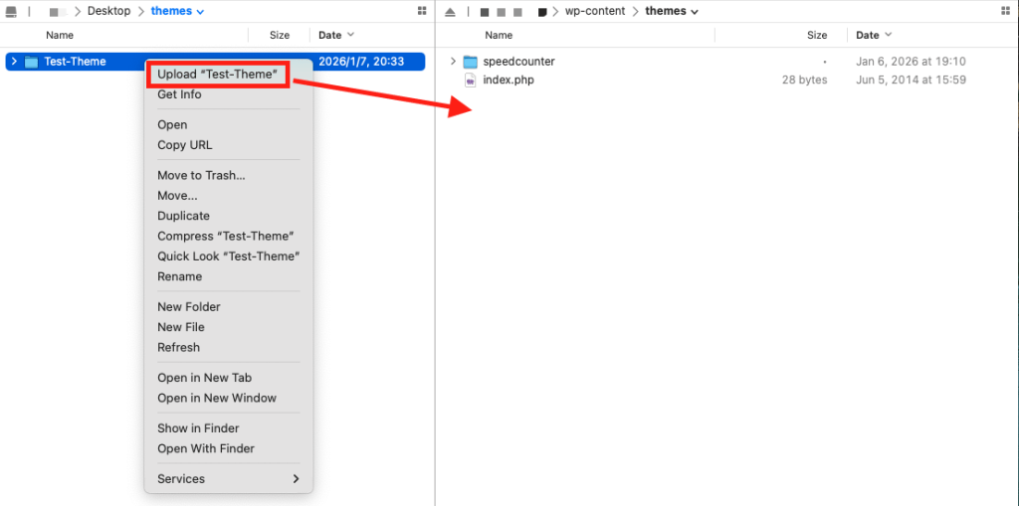
Task: Click the speedcounter folder icon
Action: (471, 62)
